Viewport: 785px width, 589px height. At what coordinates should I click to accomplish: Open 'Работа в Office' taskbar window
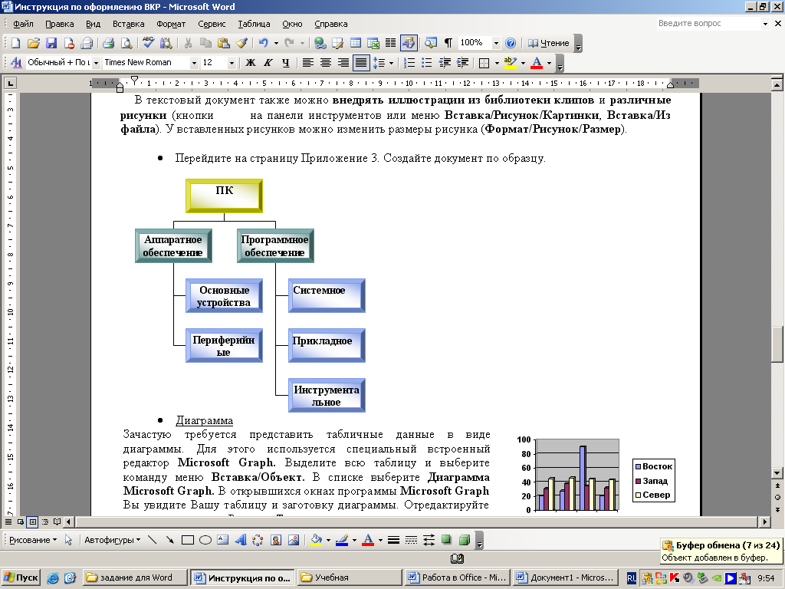[457, 577]
